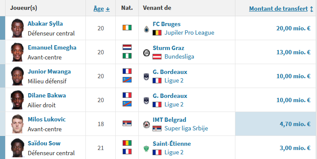Open Abakar Sylla's player profile link
The image size is (317, 159).
tap(45, 24)
